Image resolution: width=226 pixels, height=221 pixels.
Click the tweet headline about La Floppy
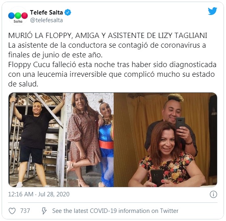108,36
